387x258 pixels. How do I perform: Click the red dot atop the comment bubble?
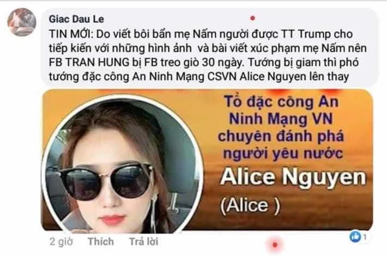[x=252, y=18]
